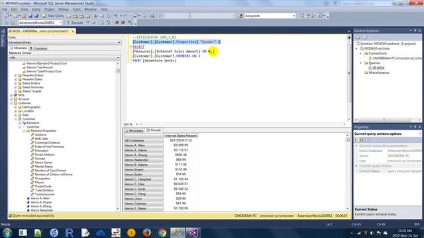Switch to the Results tab
Image resolution: width=424 pixels, height=238 pixels.
click(154, 130)
